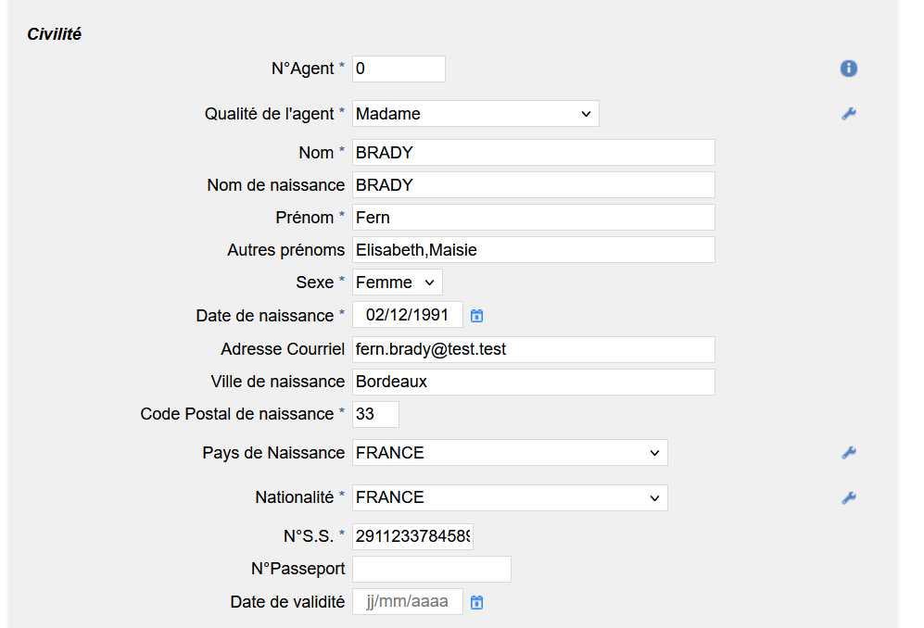Click the N°Agent input field

coord(399,69)
